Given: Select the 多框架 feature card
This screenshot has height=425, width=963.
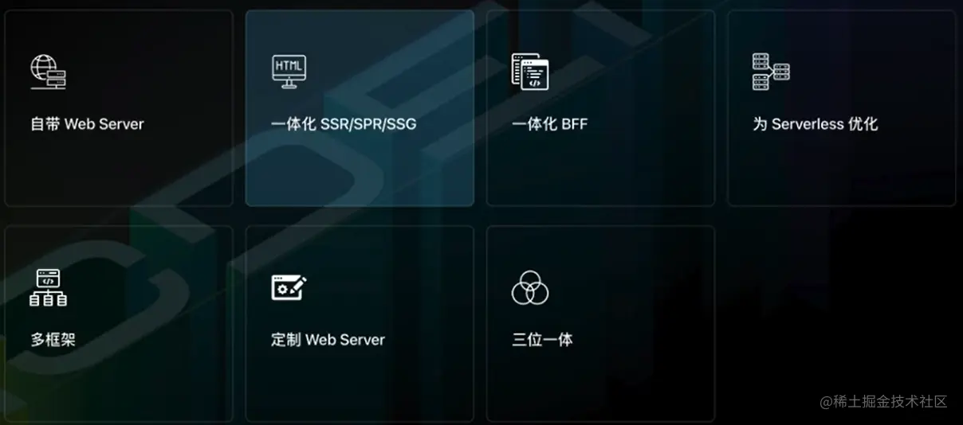Looking at the screenshot, I should (119, 324).
